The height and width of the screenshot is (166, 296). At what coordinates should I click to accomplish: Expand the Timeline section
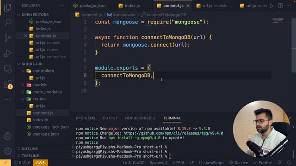(x=30, y=156)
